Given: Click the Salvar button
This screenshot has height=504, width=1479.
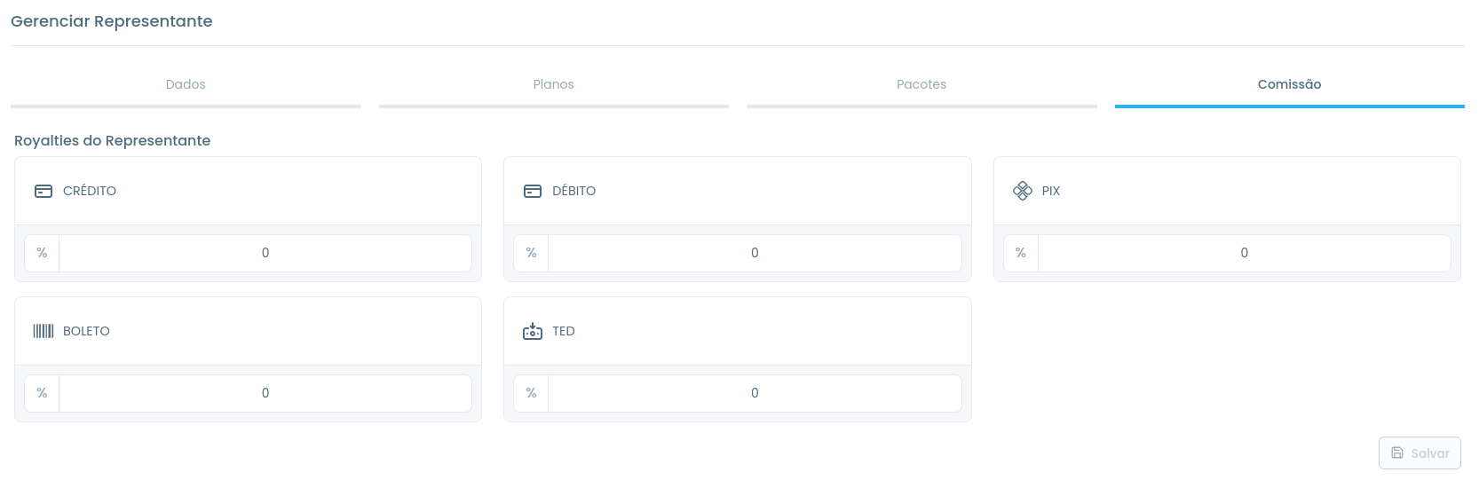Looking at the screenshot, I should pyautogui.click(x=1420, y=453).
